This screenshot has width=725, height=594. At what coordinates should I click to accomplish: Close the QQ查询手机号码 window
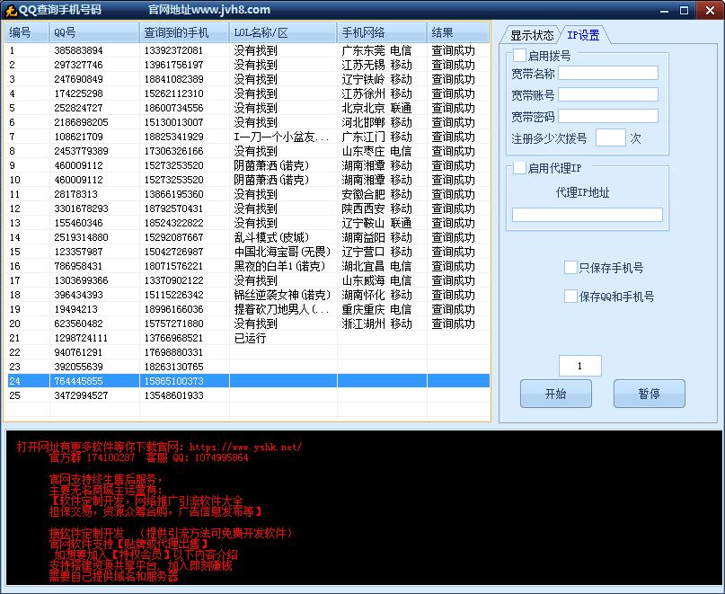coord(711,10)
